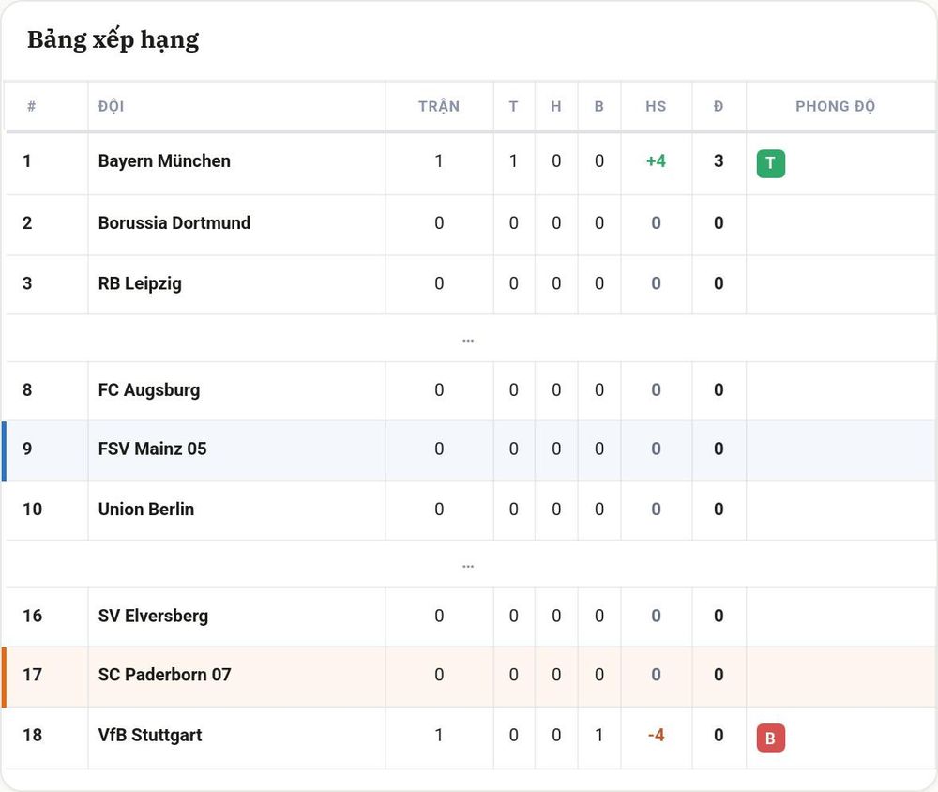Open the Bayern München team name
Screen dimensions: 938x792
164,161
